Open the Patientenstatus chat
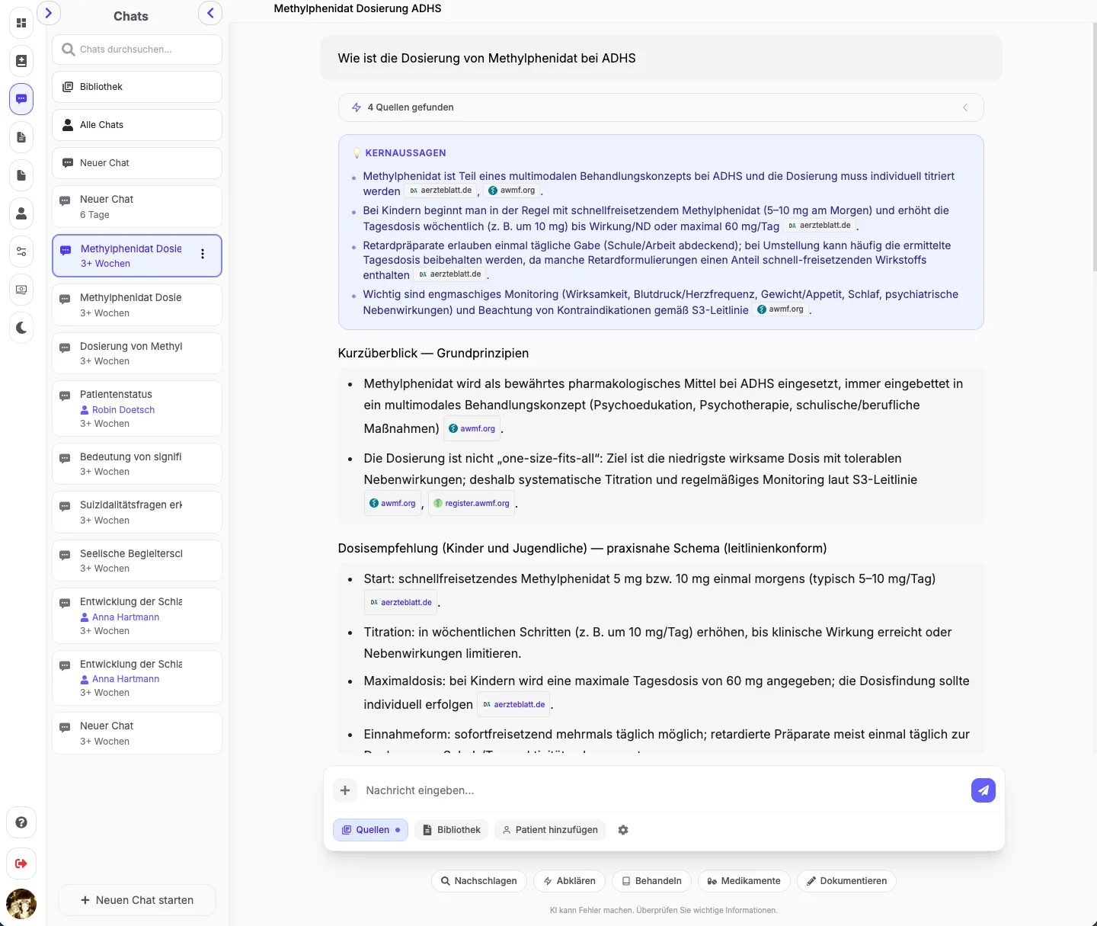Image resolution: width=1097 pixels, height=926 pixels. (137, 409)
